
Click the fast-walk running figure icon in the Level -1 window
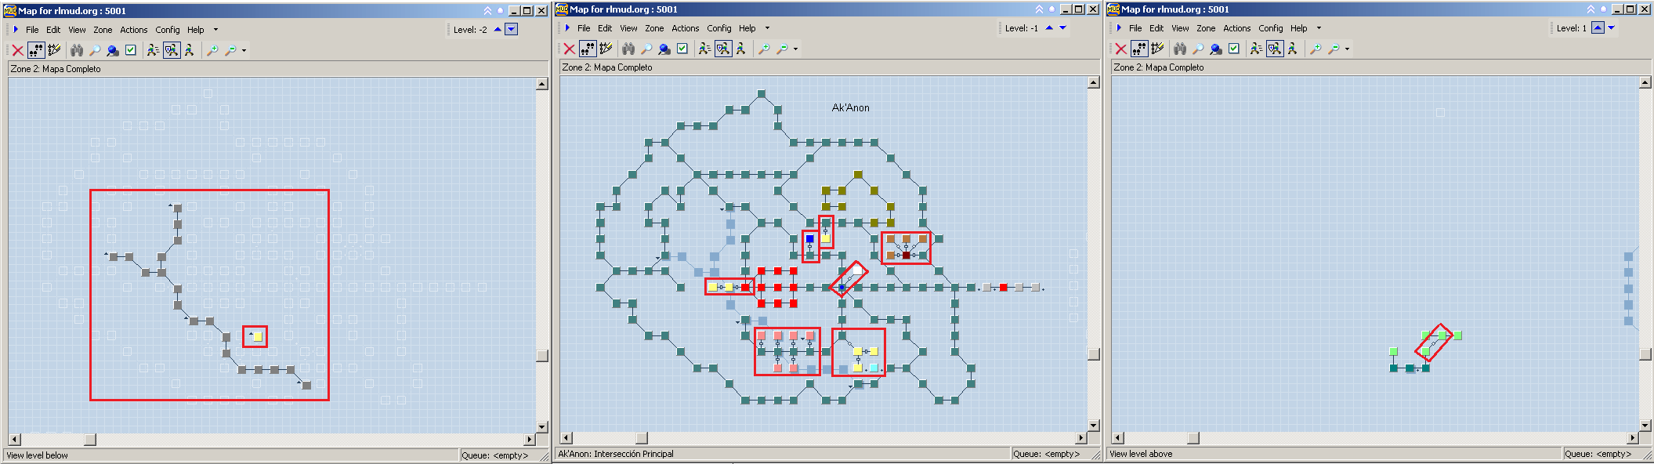704,49
